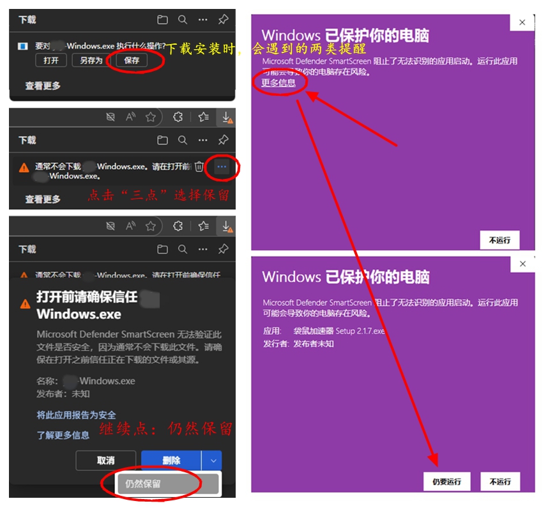
Task: Open extensions puzzle icon above the trust dialog panel
Action: pos(178,226)
